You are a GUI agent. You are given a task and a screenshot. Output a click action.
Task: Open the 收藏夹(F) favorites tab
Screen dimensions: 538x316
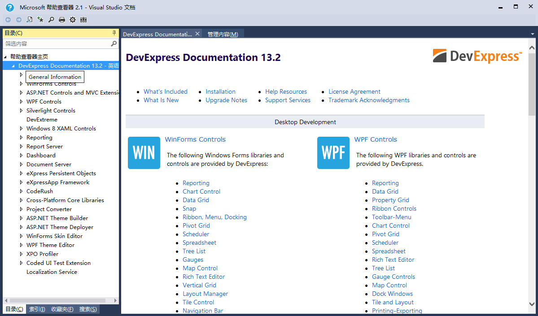pos(62,309)
